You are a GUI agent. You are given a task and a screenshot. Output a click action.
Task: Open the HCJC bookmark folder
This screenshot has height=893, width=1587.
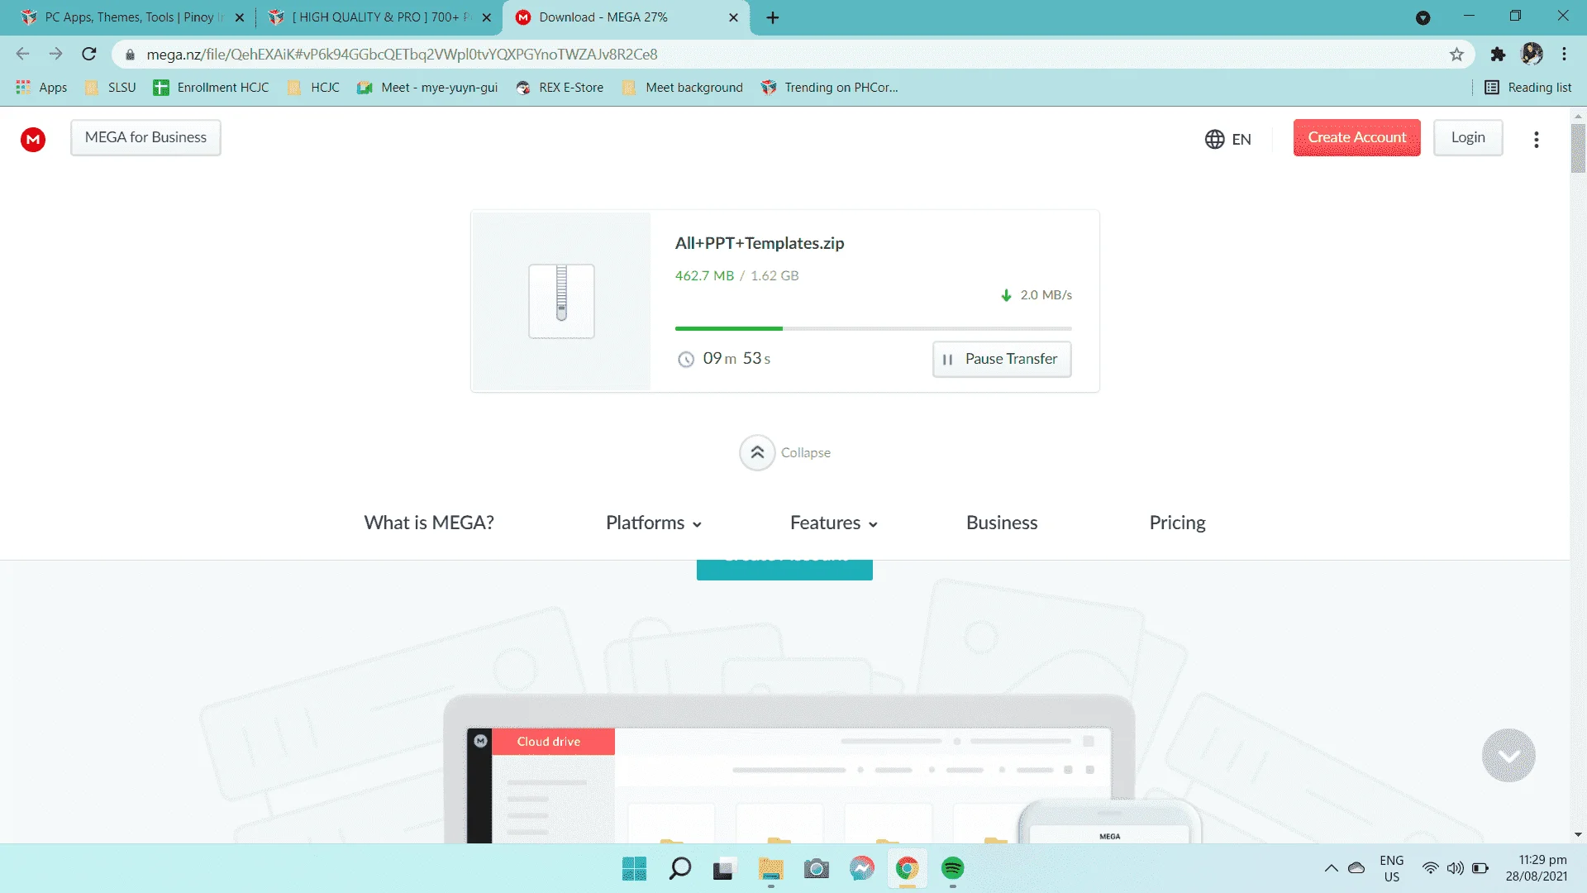(x=313, y=88)
